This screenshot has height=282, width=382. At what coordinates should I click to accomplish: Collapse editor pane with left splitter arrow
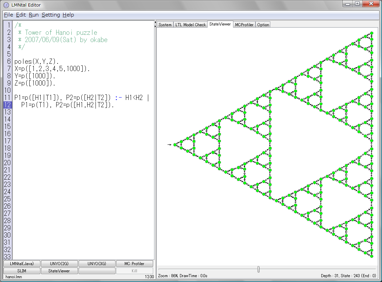tap(155, 22)
